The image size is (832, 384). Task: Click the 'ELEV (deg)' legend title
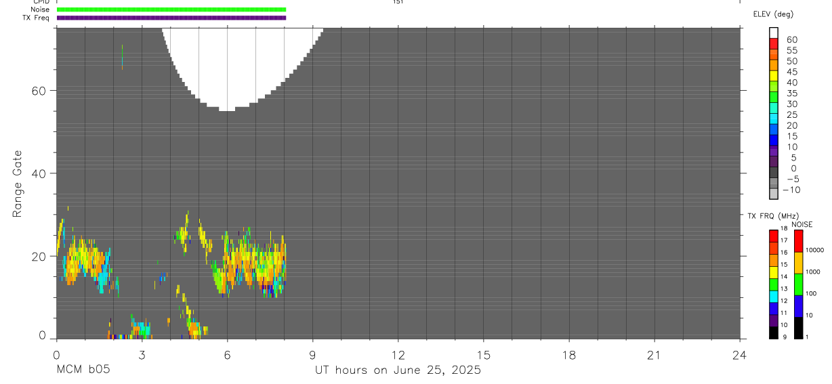click(773, 14)
